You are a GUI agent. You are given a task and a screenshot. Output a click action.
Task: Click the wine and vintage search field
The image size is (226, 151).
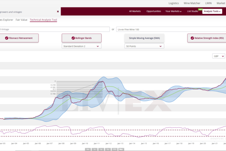tap(55, 29)
